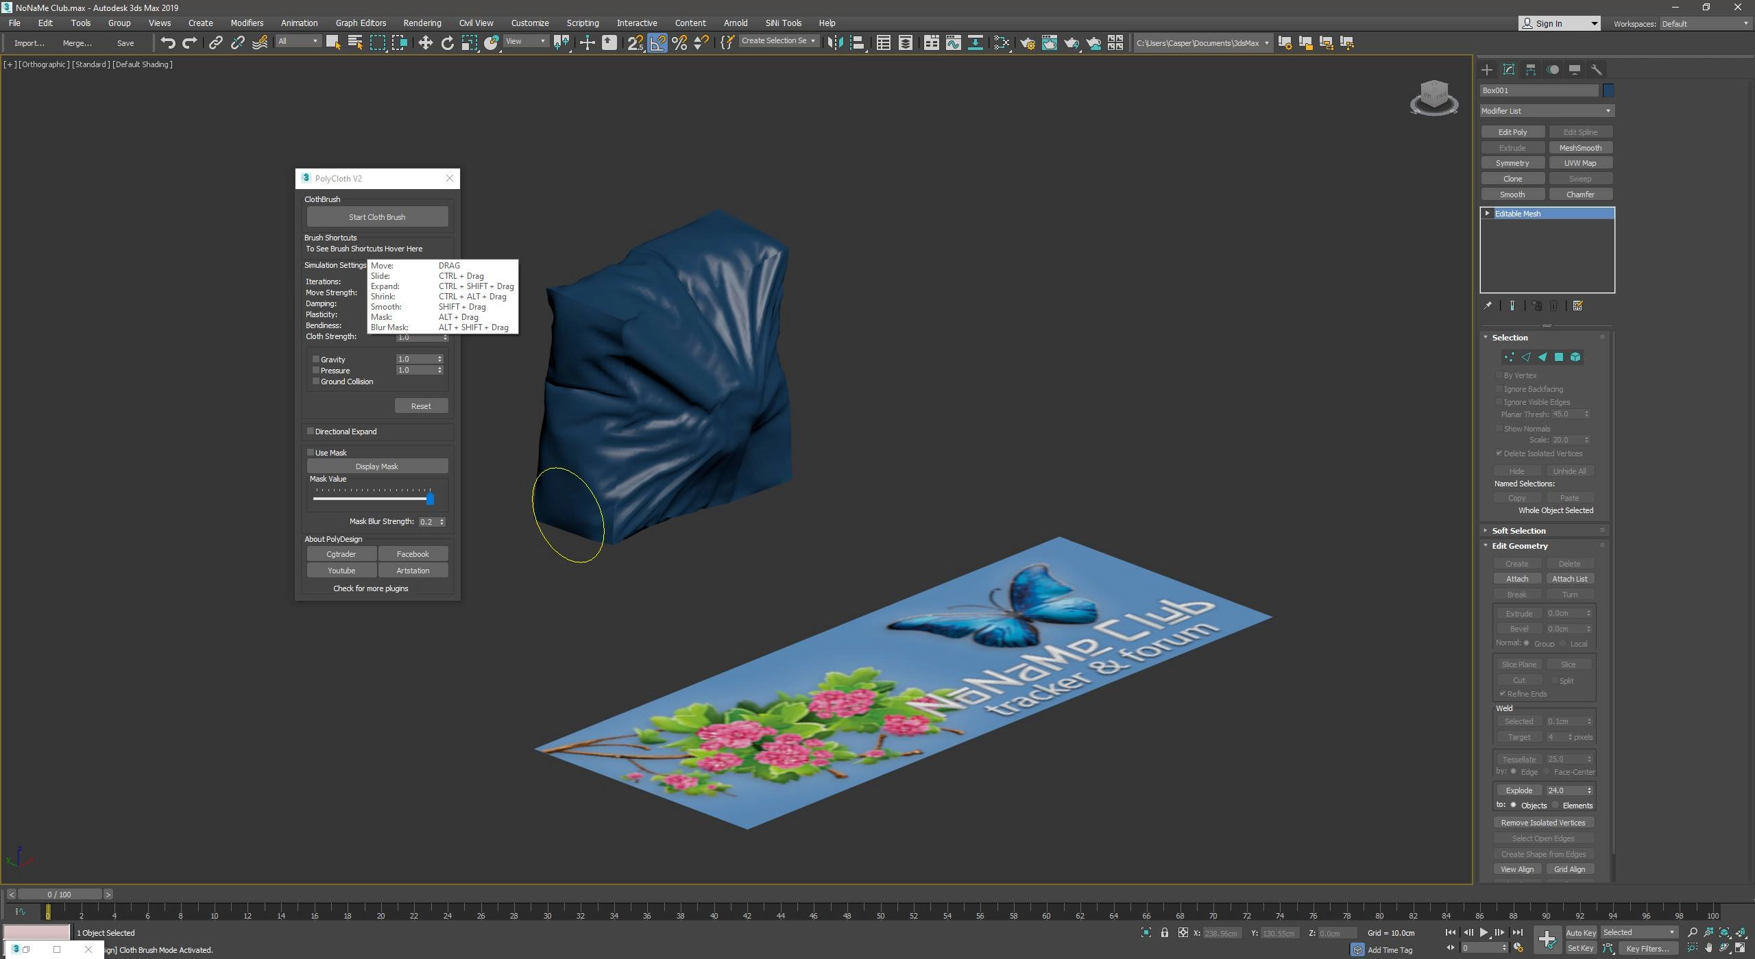Open the Scripting menu
This screenshot has height=959, width=1755.
point(582,23)
